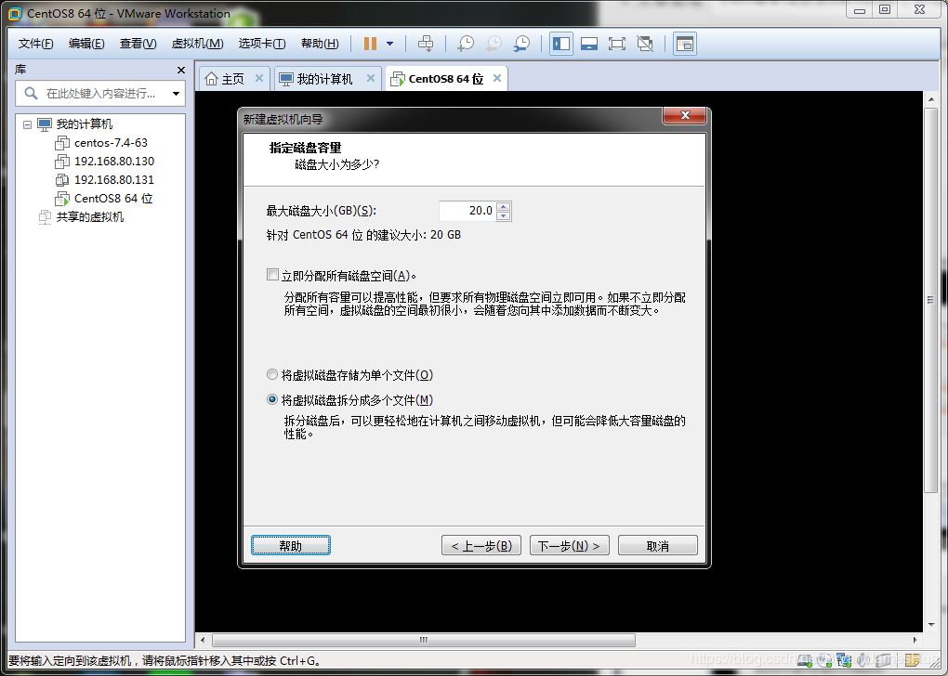Increase maximum disk size with stepper

click(x=503, y=205)
